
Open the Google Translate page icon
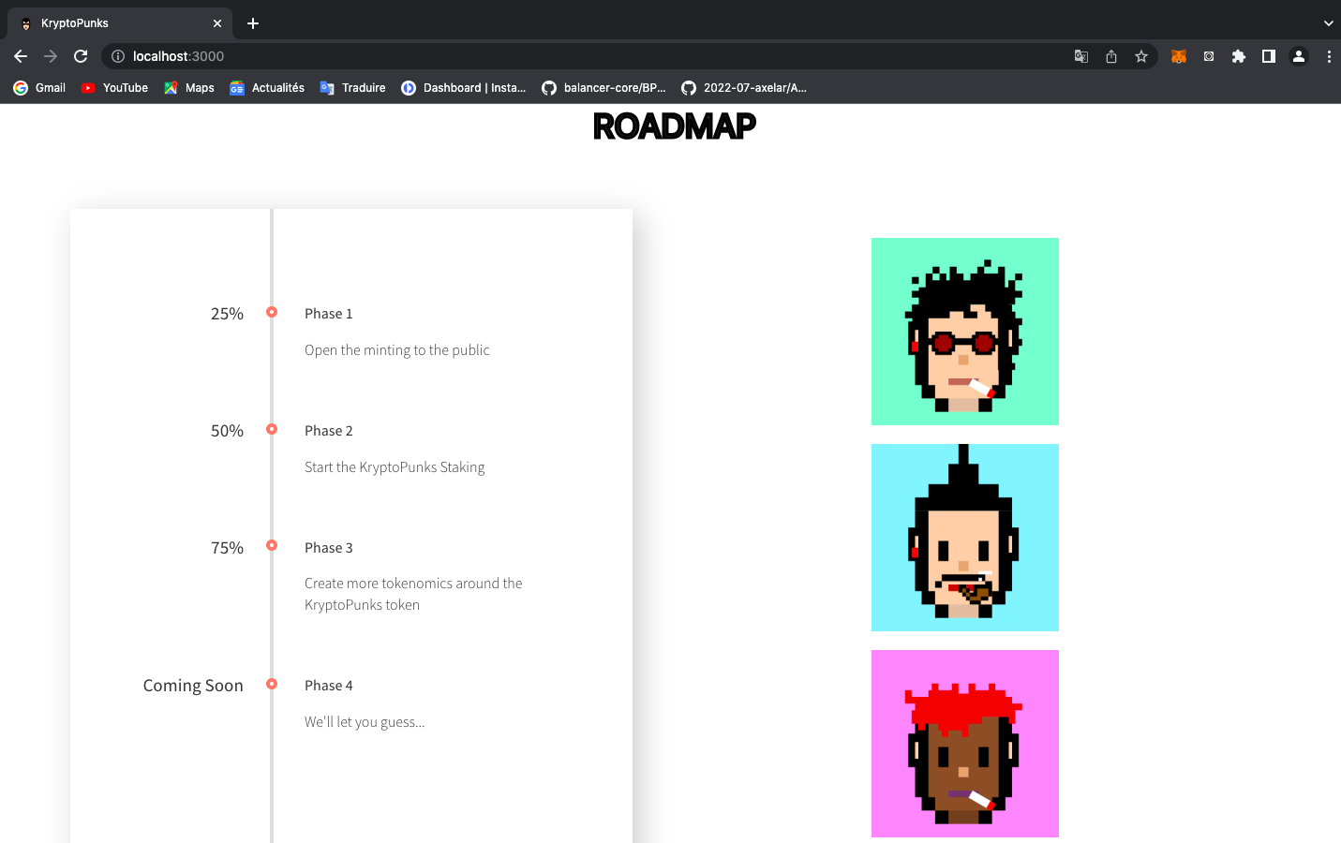pos(1081,56)
